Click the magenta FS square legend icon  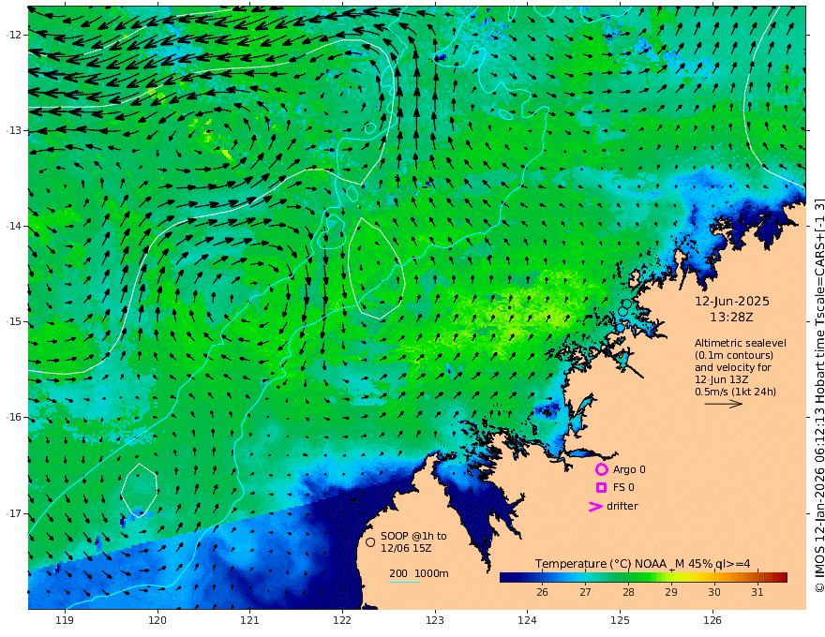(601, 487)
